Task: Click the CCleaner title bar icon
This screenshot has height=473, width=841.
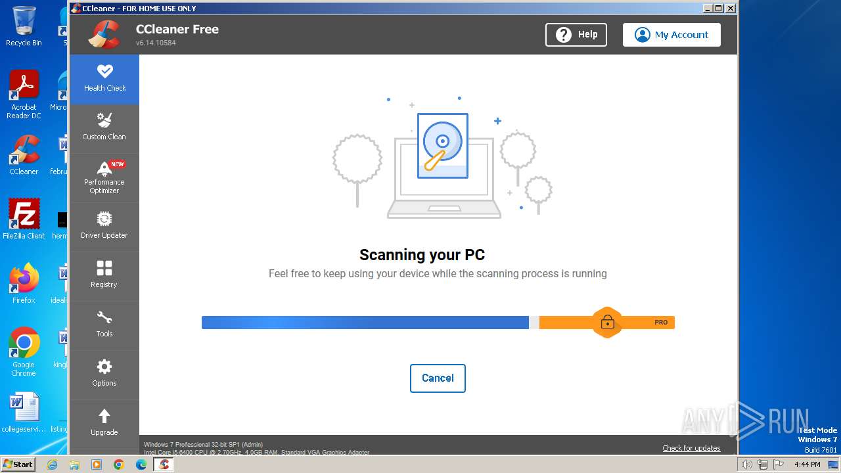Action: (x=76, y=9)
